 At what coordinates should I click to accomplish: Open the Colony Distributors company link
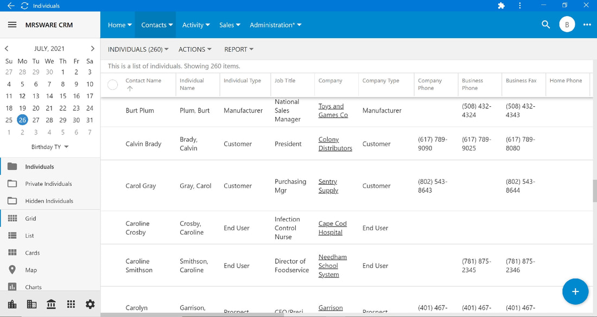pos(335,144)
